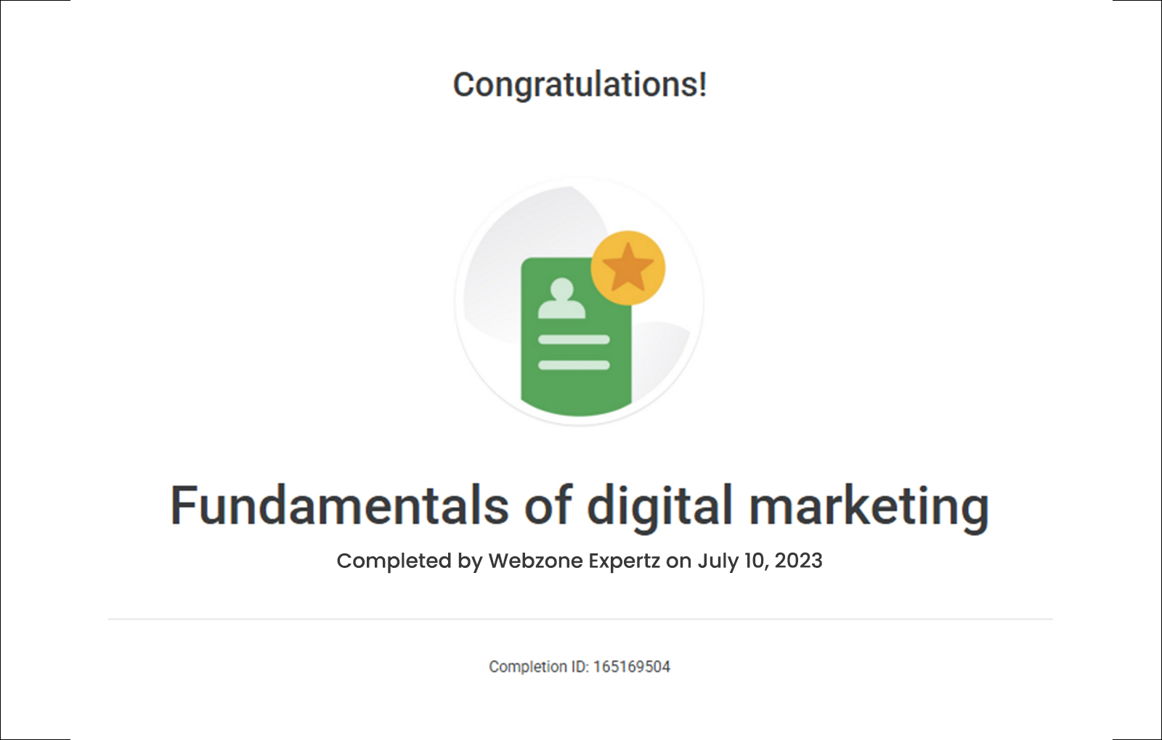Click the word "marketing" in the course title
Image resolution: width=1162 pixels, height=740 pixels.
pos(869,507)
